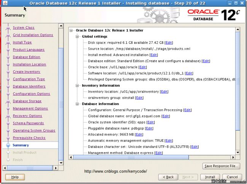Collapse the Oracle Database 12c Release 1 Installer node
Screen dimensions: 247x184
tap(71, 30)
